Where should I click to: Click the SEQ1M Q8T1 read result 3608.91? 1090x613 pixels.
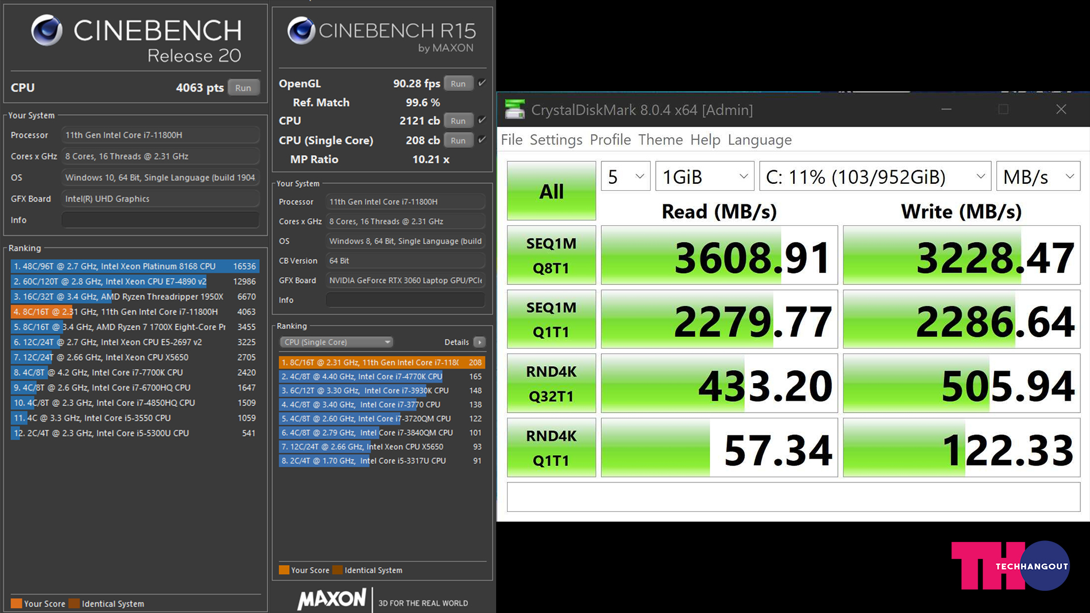[x=719, y=255]
